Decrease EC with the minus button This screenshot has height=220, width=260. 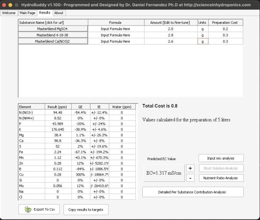coord(190,178)
